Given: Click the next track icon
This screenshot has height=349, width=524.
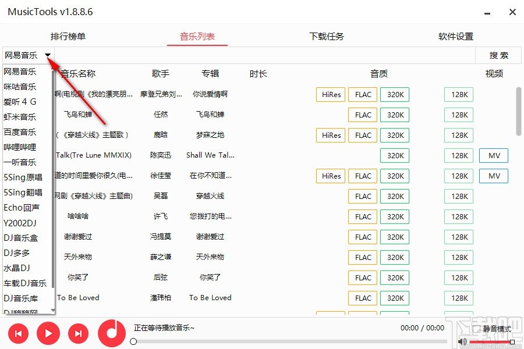Looking at the screenshot, I should 78,333.
